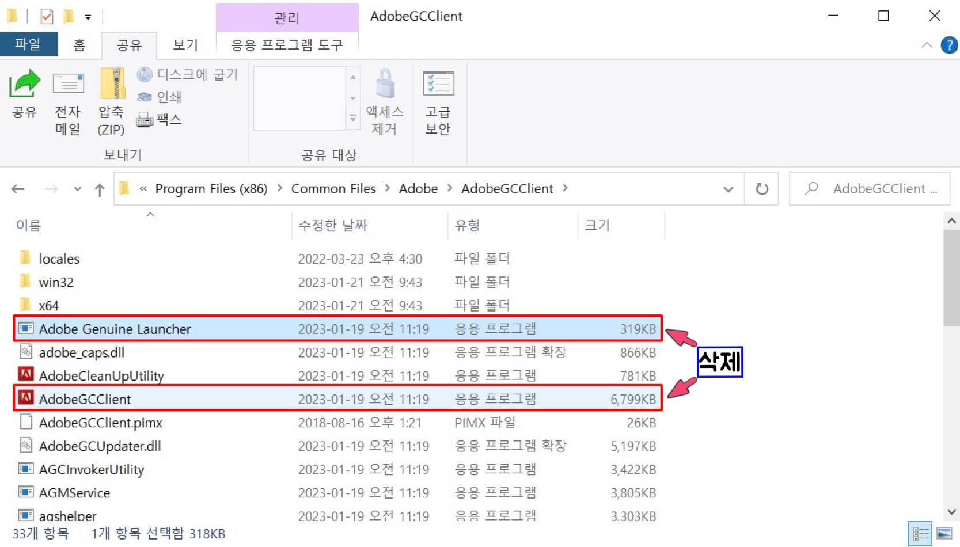Click the Print (인쇄) option

pos(160,97)
